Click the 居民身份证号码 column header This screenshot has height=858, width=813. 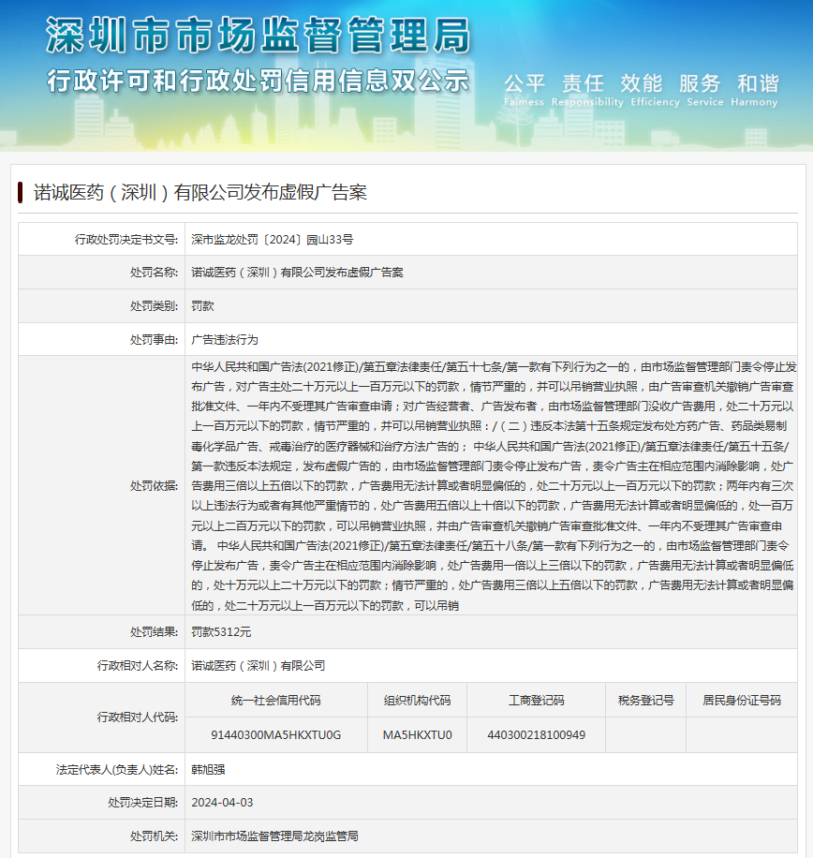(741, 700)
